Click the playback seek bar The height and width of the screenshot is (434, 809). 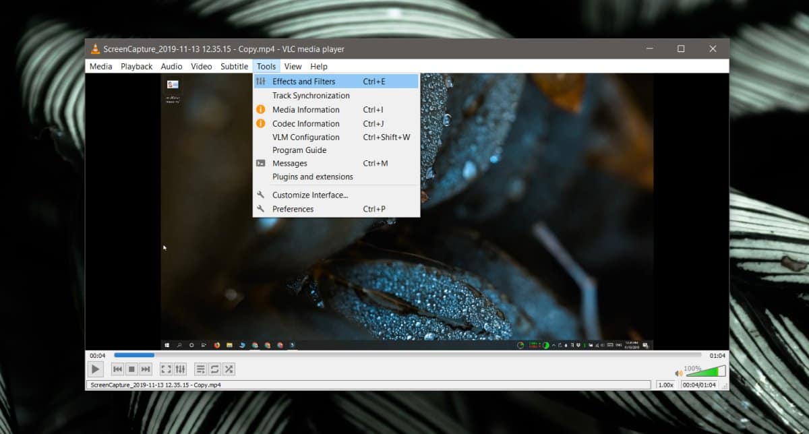click(404, 355)
